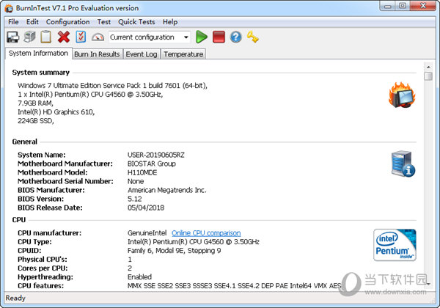This screenshot has width=440, height=308.
Task: Open test preferences checklist icon
Action: [x=81, y=37]
